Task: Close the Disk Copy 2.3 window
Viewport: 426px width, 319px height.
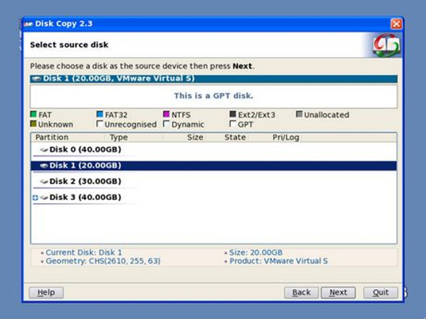Action: pos(396,24)
